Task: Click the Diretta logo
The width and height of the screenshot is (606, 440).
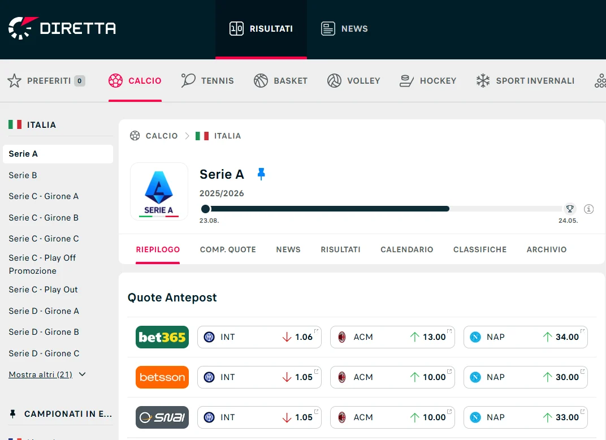Action: pyautogui.click(x=62, y=28)
